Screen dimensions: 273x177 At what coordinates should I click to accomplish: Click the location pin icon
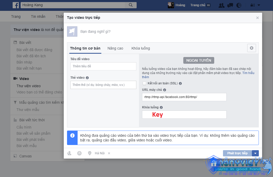tap(90, 153)
